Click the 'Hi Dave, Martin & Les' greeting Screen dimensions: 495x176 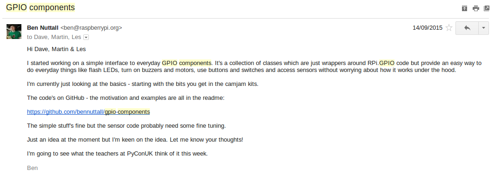(56, 49)
